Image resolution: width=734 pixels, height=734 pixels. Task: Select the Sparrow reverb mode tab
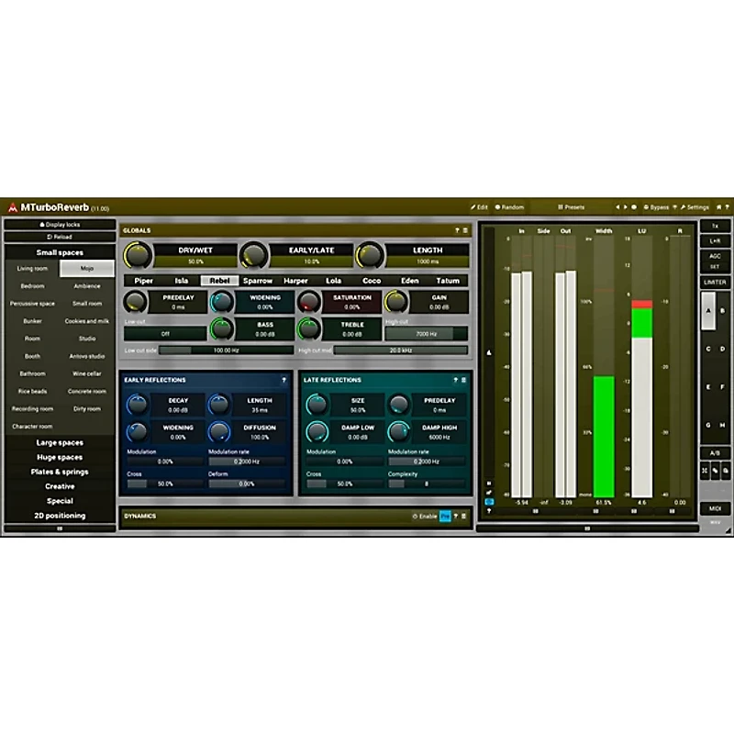click(x=258, y=281)
